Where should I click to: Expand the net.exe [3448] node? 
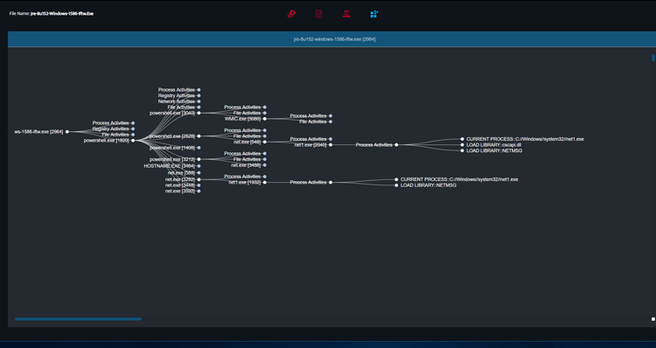click(x=199, y=185)
